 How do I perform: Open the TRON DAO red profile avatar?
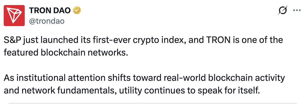[14, 16]
